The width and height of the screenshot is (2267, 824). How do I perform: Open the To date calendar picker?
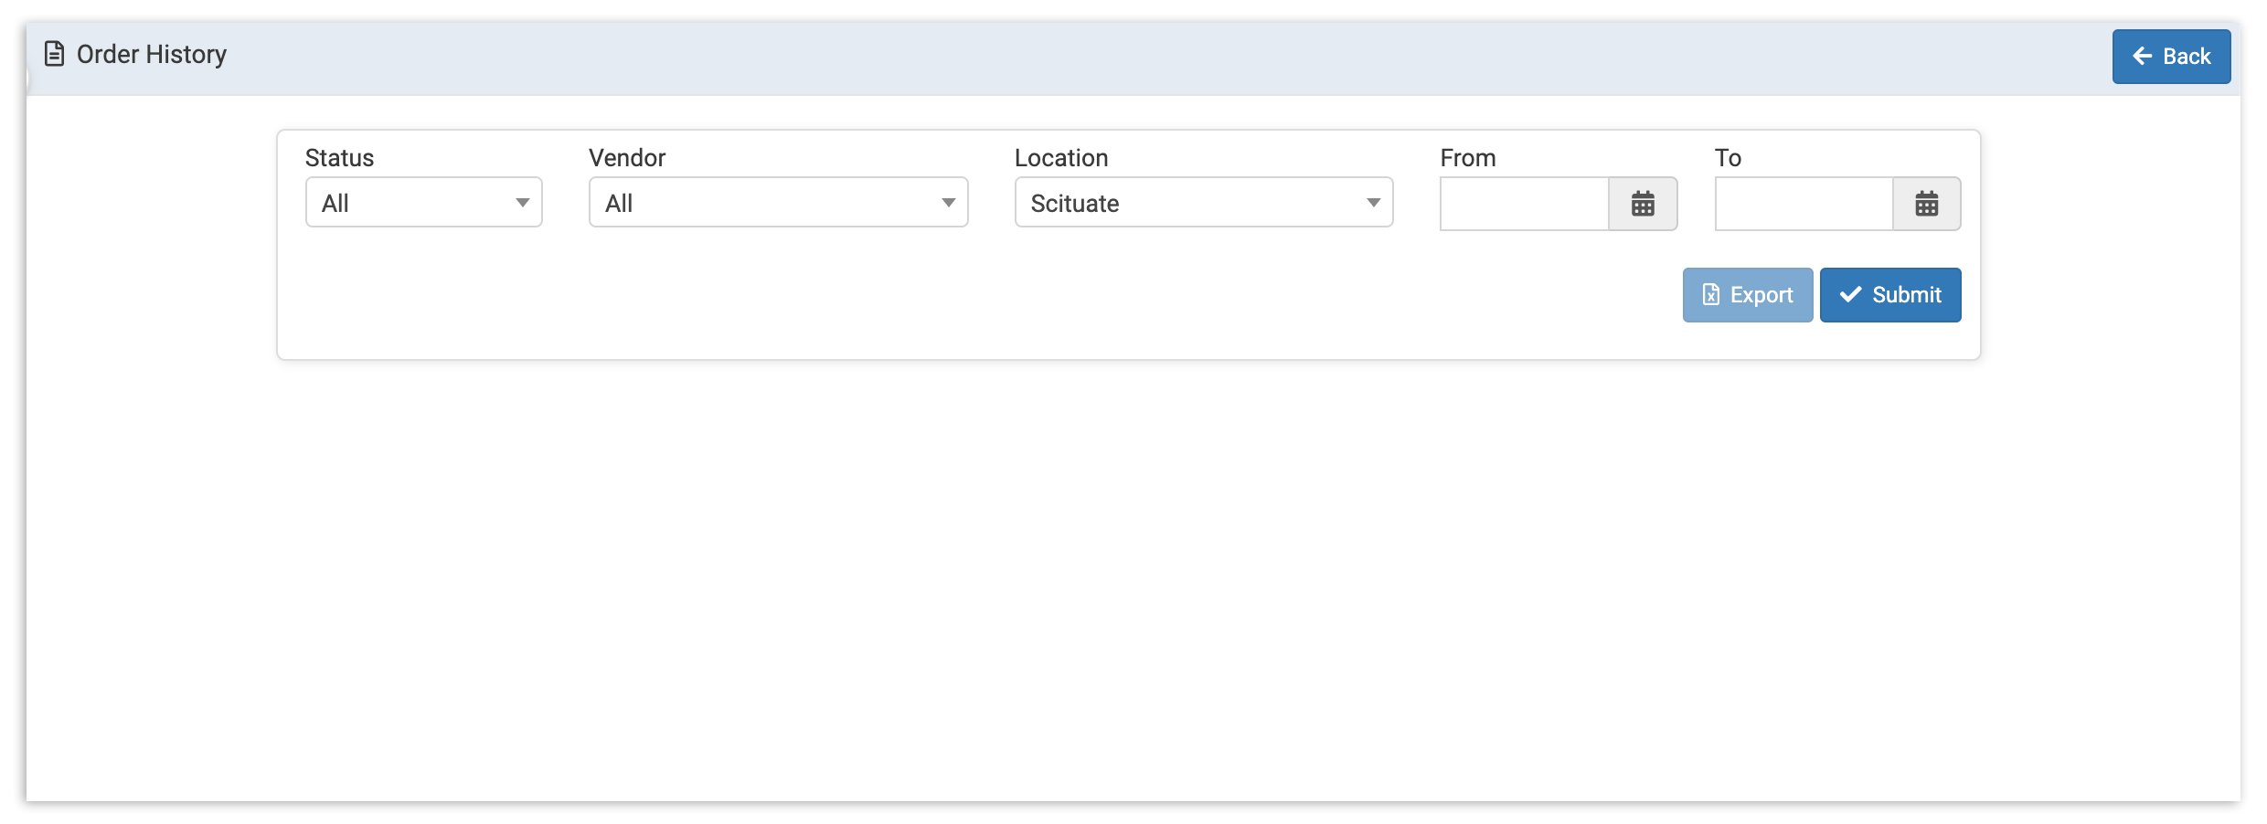click(1926, 204)
